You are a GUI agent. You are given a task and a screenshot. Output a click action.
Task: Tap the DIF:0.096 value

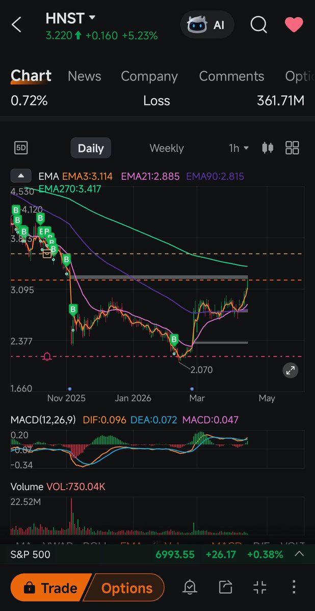(x=103, y=420)
